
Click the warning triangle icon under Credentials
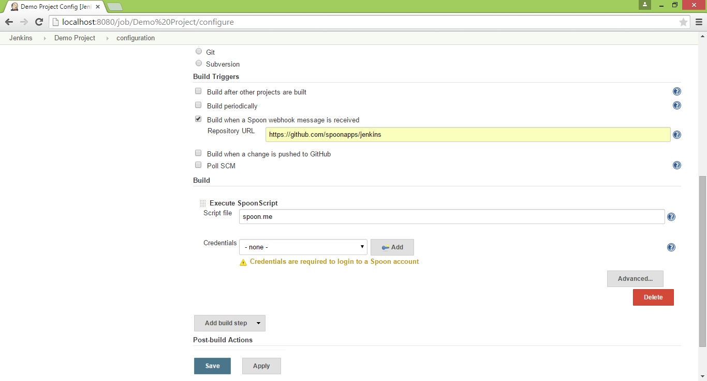pos(243,262)
